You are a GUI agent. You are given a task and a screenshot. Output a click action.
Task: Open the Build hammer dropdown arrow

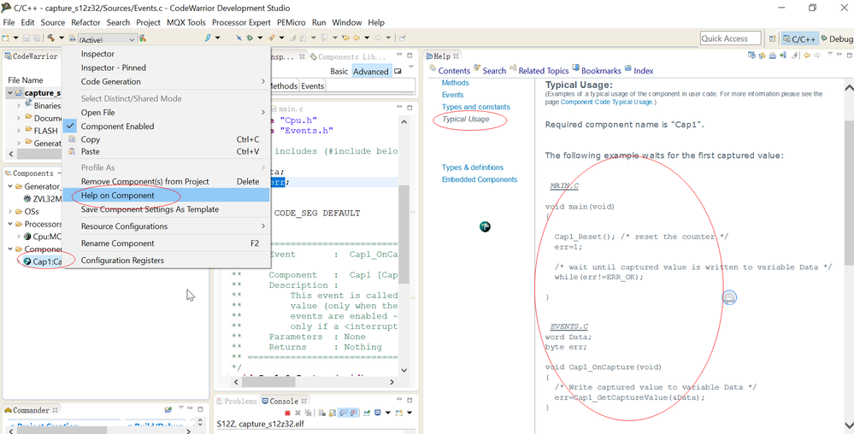pyautogui.click(x=61, y=38)
